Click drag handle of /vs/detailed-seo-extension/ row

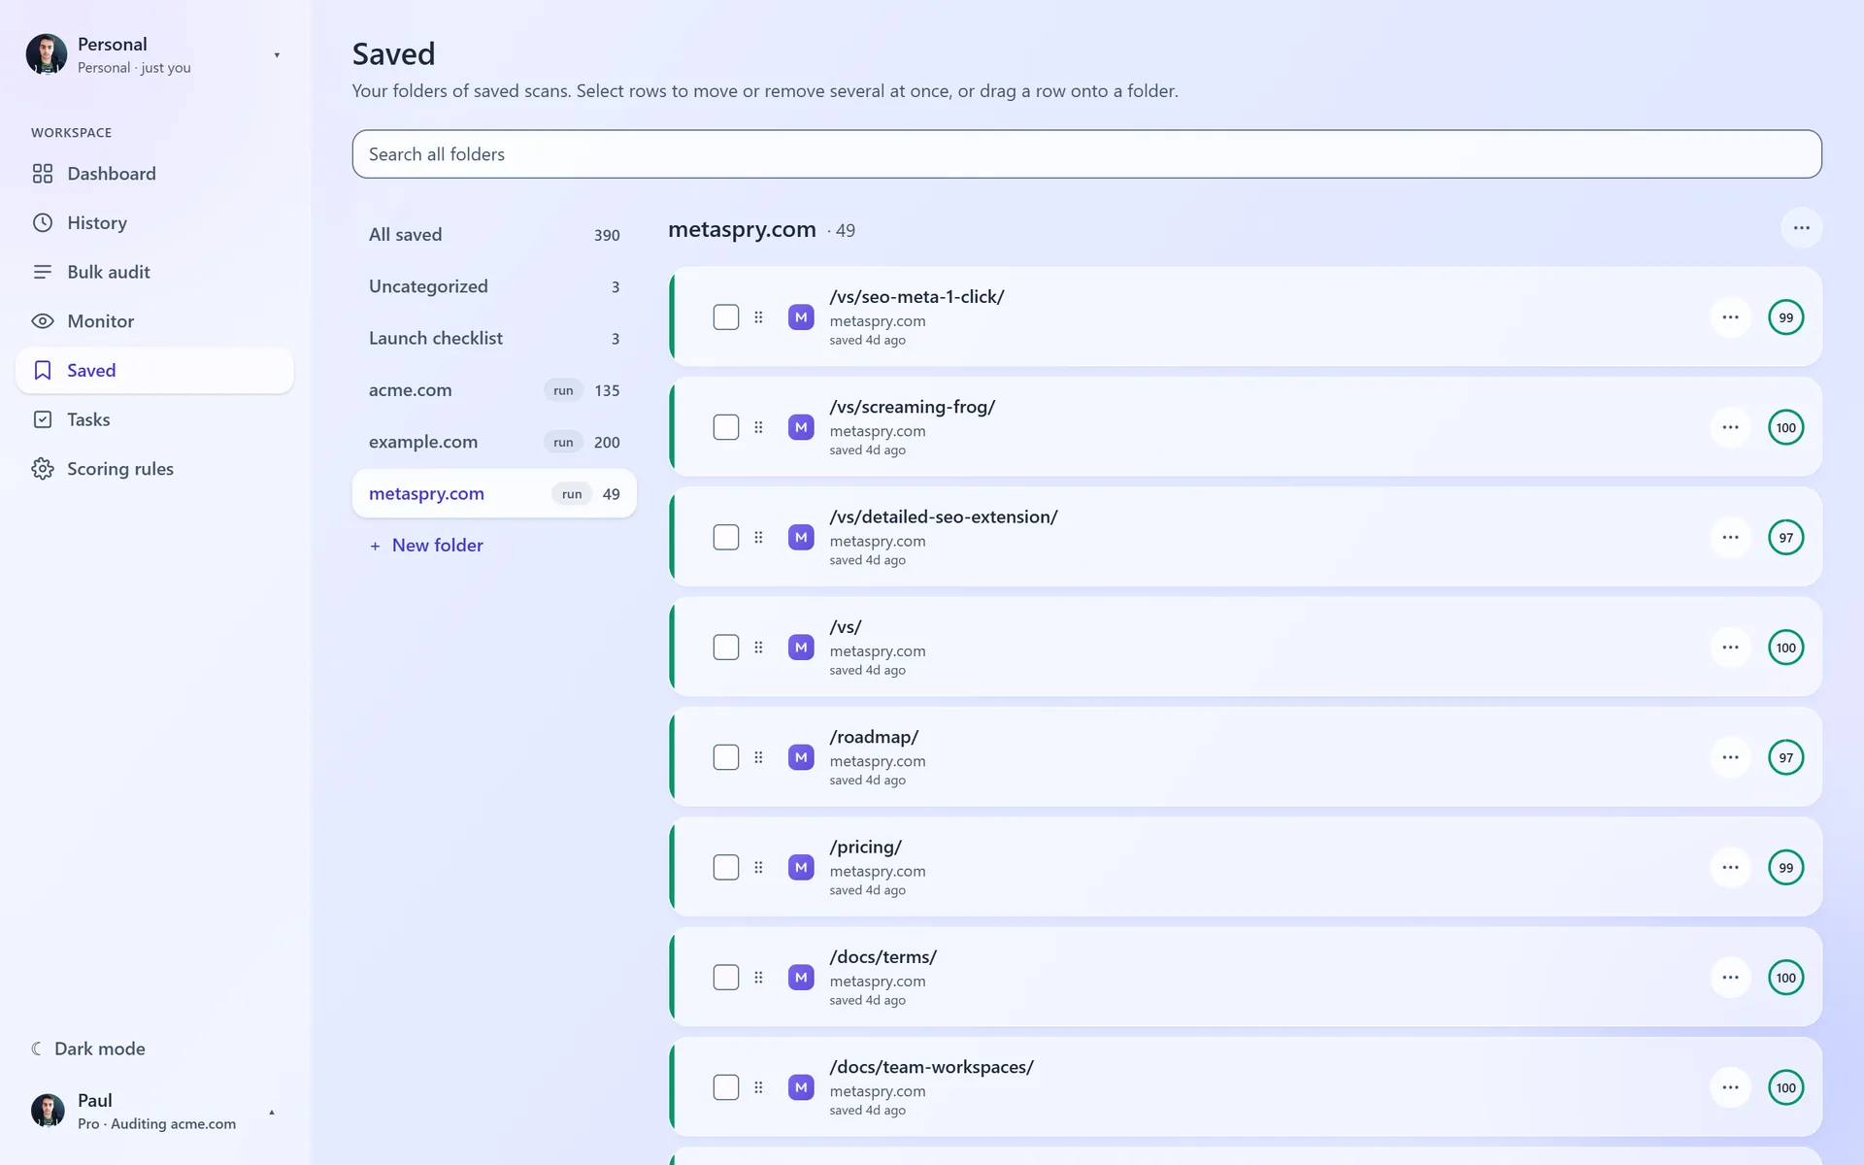tap(758, 537)
